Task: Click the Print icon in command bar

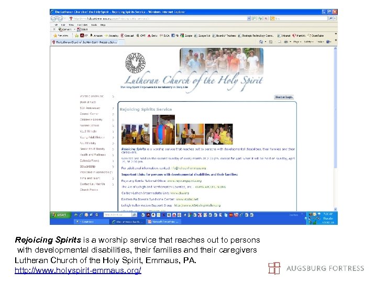Action: pyautogui.click(x=286, y=42)
